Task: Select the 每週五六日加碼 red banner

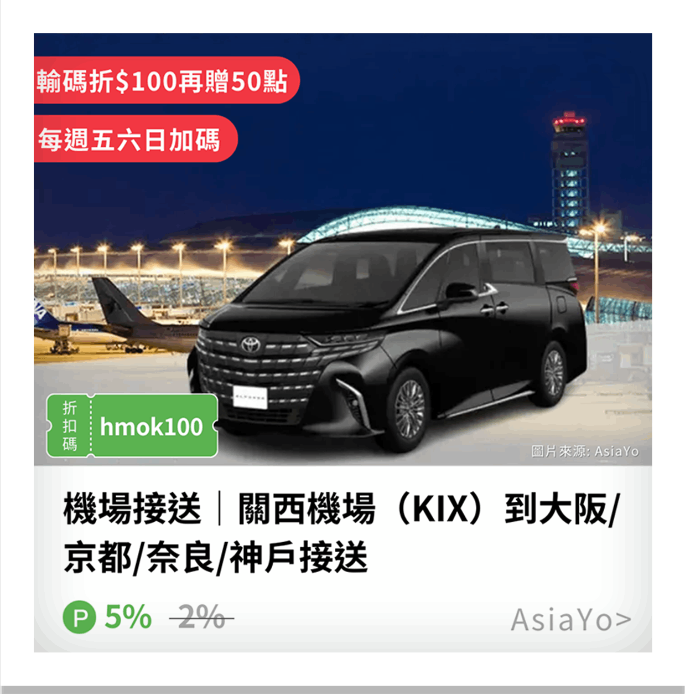Action: (x=134, y=138)
